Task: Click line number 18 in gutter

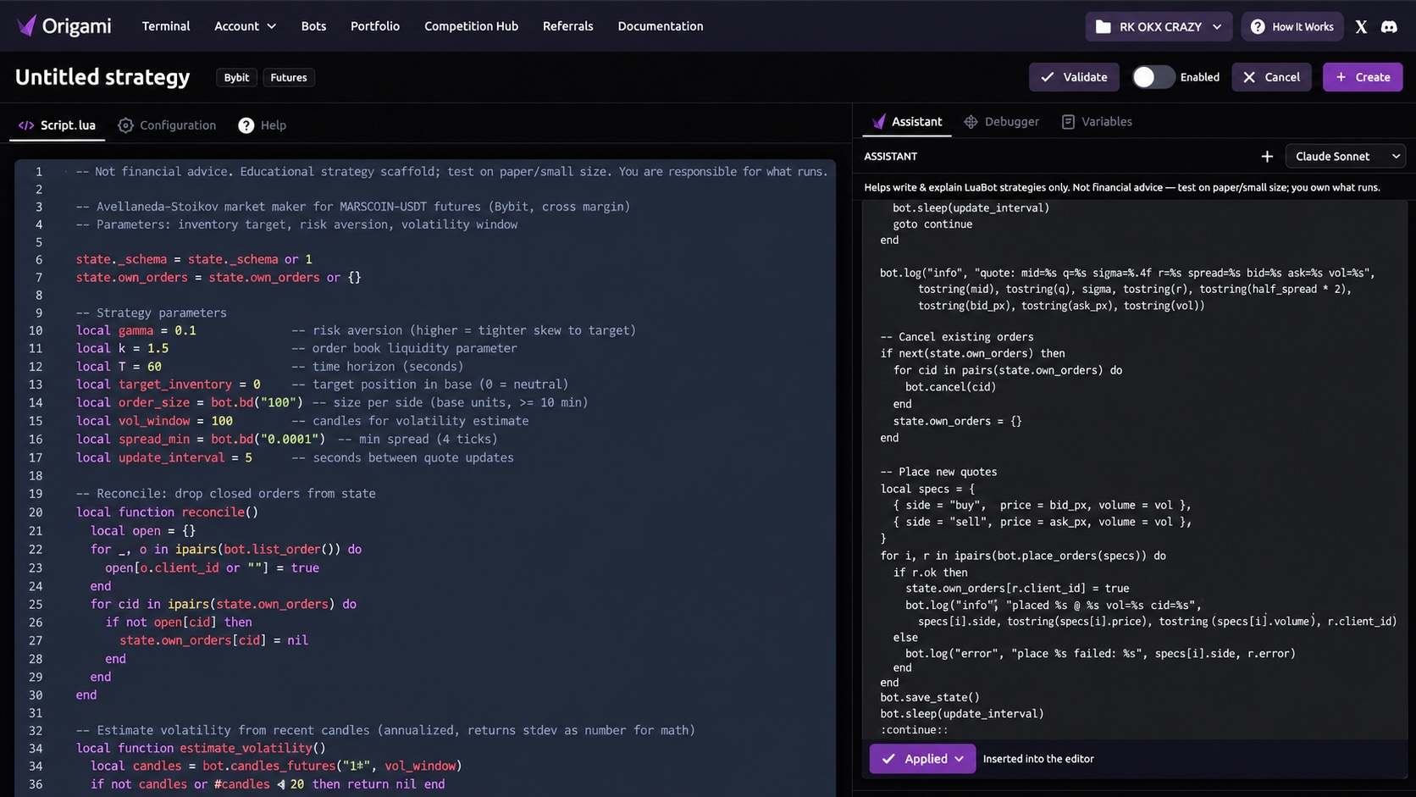Action: tap(36, 476)
